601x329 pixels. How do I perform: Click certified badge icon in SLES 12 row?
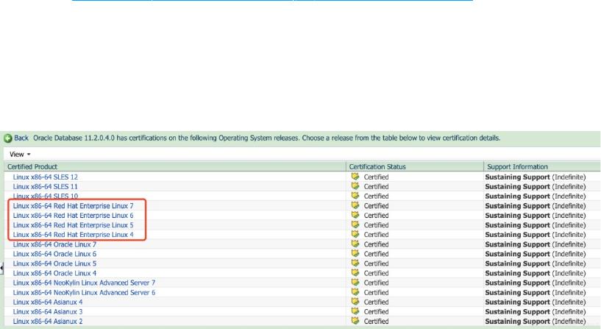click(x=355, y=177)
